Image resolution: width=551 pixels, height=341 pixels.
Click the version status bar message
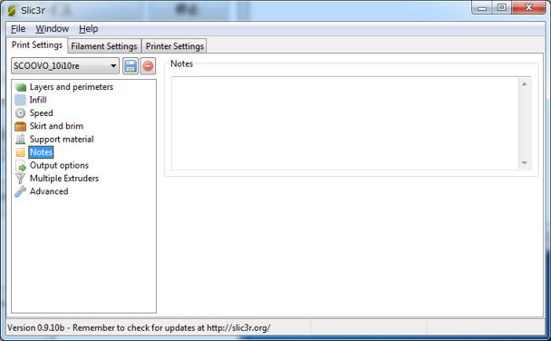click(x=139, y=327)
